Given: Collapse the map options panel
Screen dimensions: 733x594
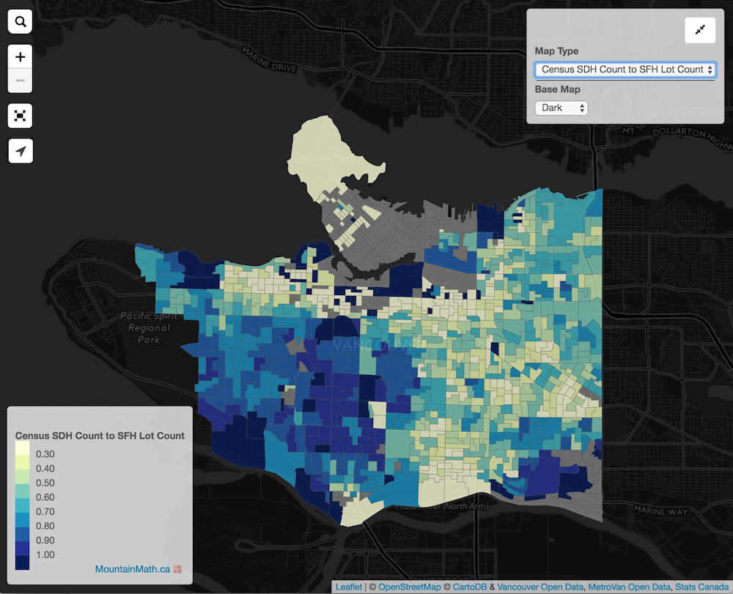Looking at the screenshot, I should point(700,30).
